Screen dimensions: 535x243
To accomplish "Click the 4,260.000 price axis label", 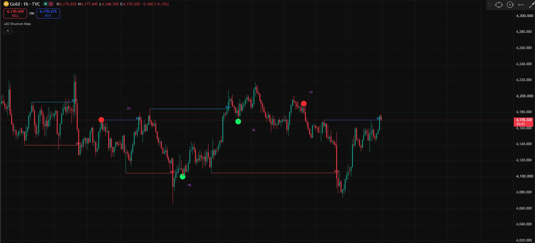I will [x=524, y=48].
